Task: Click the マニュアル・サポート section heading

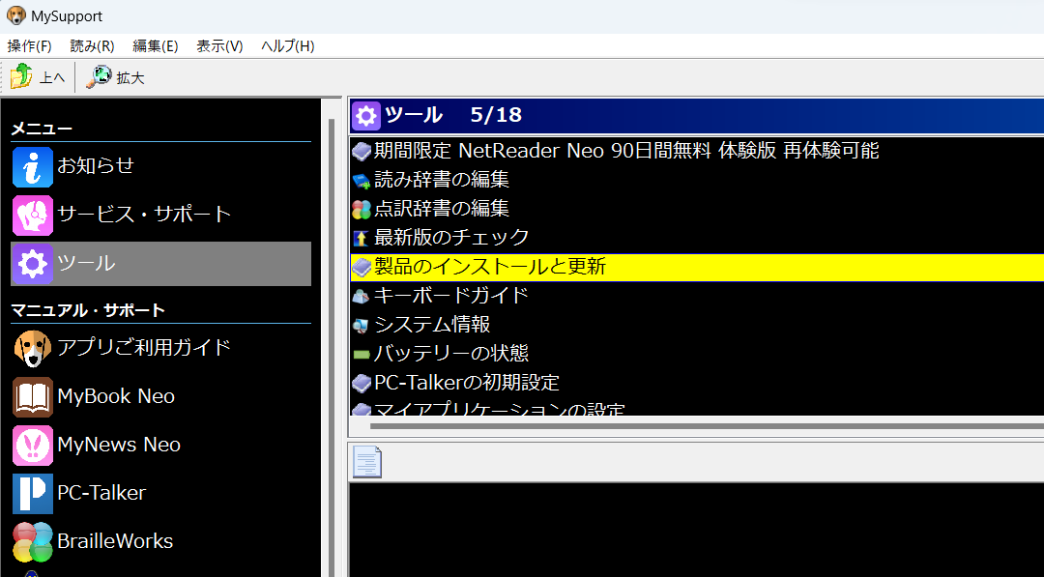Action: (x=88, y=310)
